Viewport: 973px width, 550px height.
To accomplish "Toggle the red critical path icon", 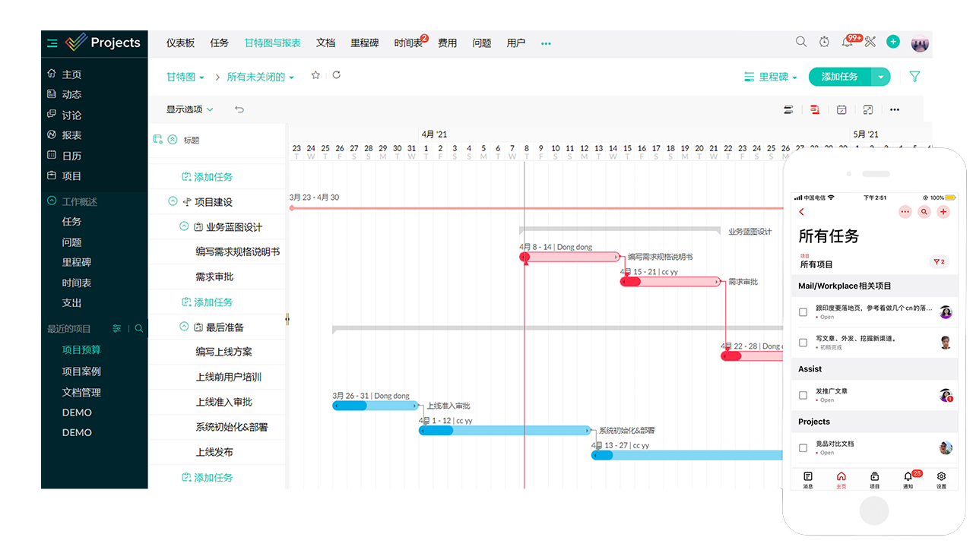I will (815, 109).
